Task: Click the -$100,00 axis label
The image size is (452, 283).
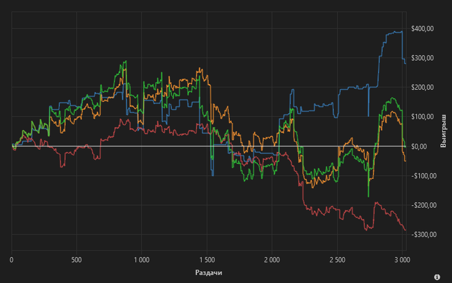Action: pos(424,176)
